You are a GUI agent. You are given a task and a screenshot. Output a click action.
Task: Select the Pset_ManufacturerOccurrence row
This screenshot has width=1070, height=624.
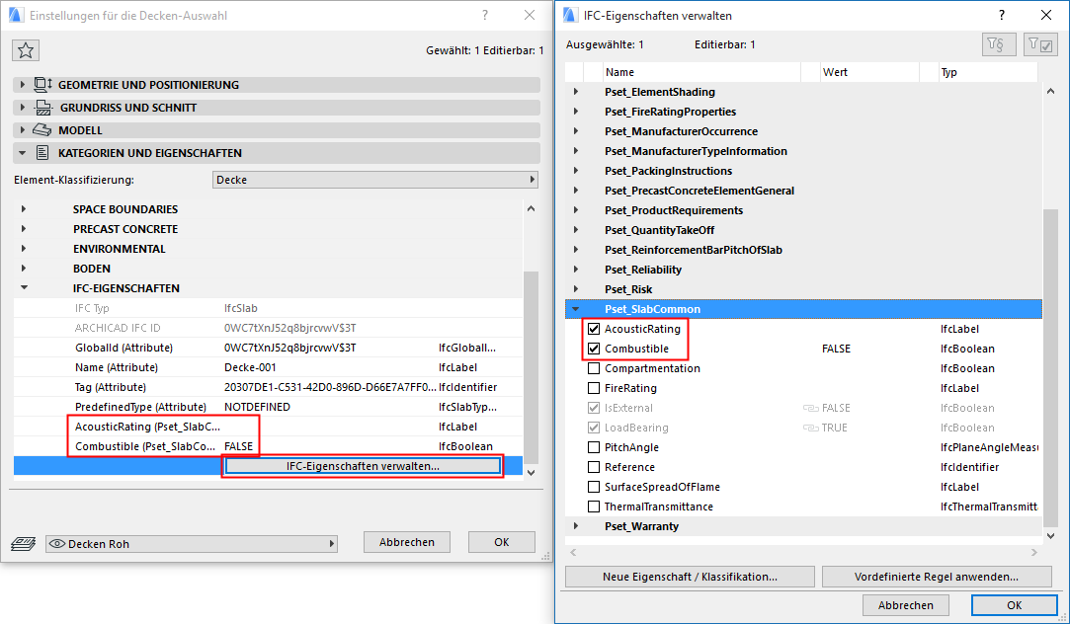click(803, 131)
